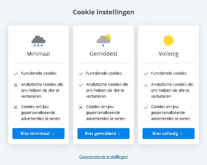This screenshot has height=165, width=207.
Task: Choose the Kies gemiddeld option
Action: tap(104, 134)
